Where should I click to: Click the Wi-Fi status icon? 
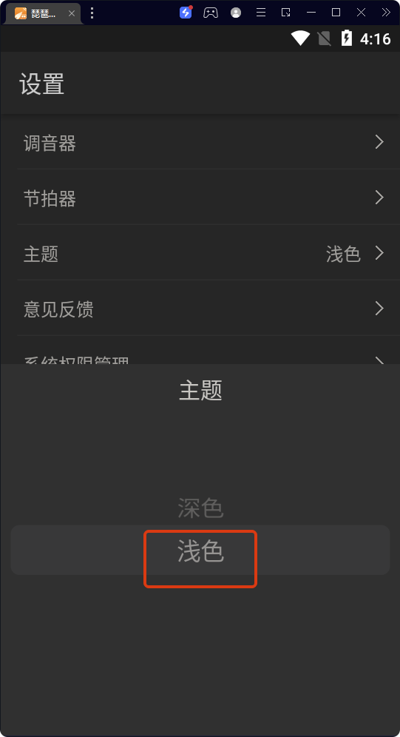tap(300, 38)
